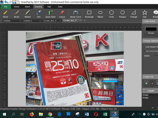Select the Spray Paint tool
The image size is (158, 118).
point(50,14)
